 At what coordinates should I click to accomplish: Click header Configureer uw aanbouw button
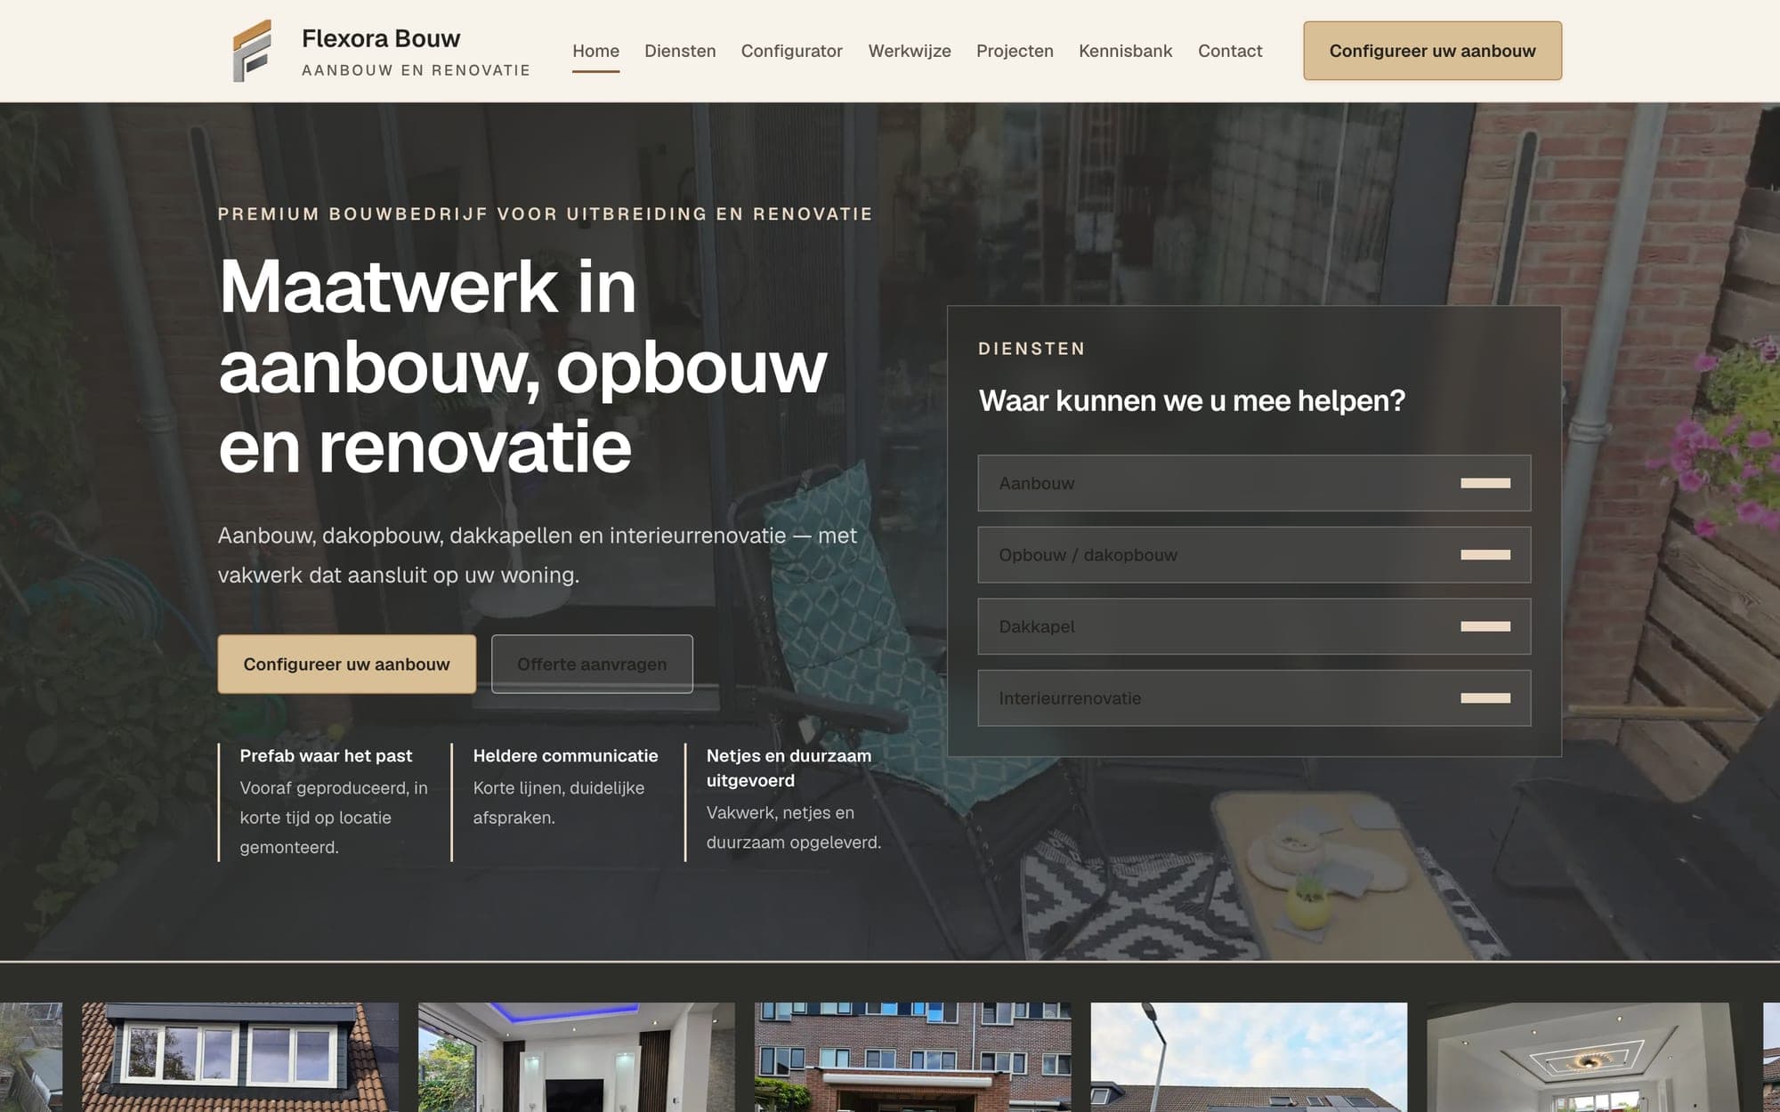(1432, 51)
